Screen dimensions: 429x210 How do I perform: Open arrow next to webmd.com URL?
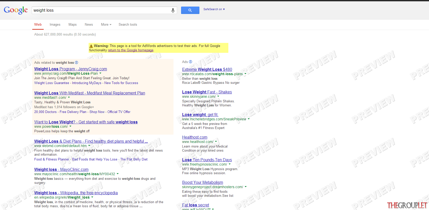[x=89, y=146]
